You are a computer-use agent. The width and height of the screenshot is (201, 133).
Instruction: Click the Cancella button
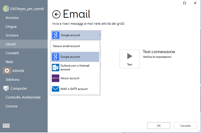point(185,126)
